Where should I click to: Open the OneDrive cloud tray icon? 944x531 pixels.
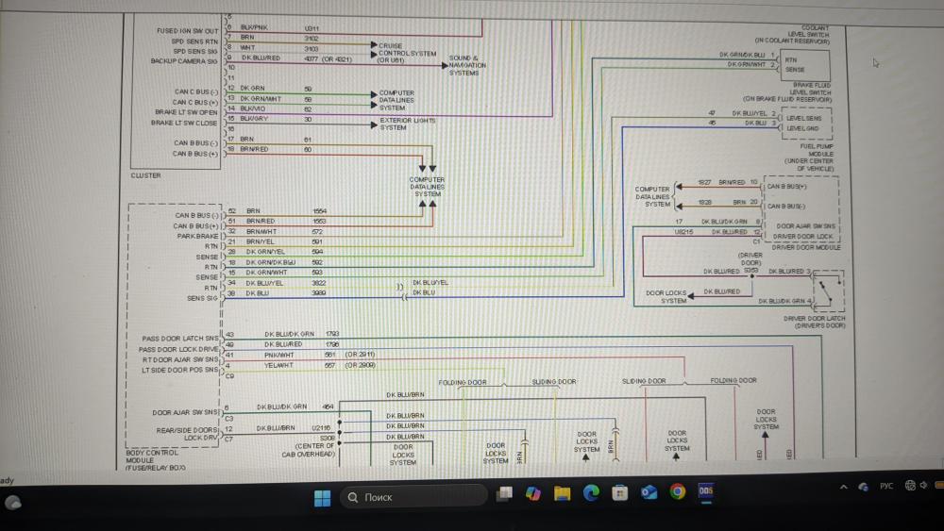864,487
